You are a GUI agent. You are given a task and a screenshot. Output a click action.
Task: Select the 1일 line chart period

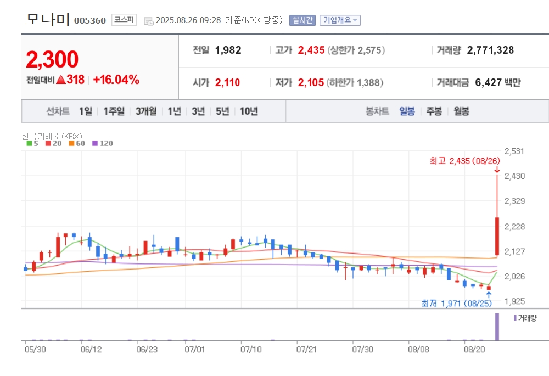(86, 111)
